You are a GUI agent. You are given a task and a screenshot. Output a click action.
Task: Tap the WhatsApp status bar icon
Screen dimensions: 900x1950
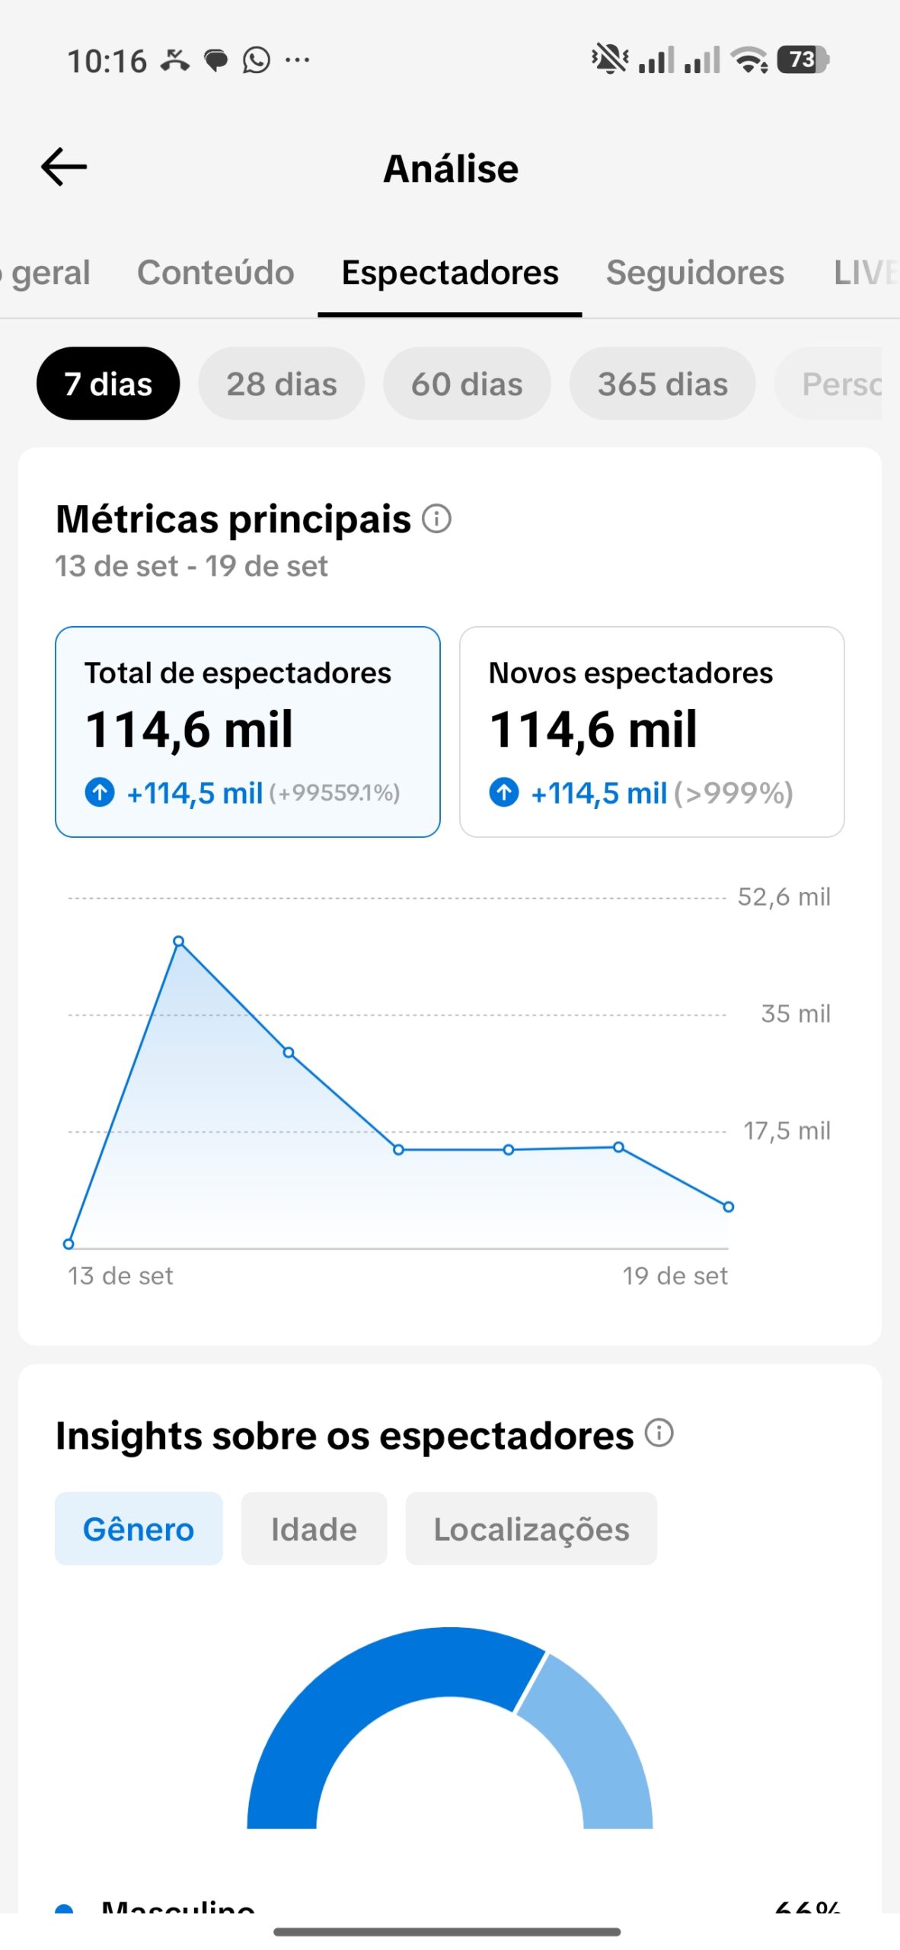(x=257, y=59)
